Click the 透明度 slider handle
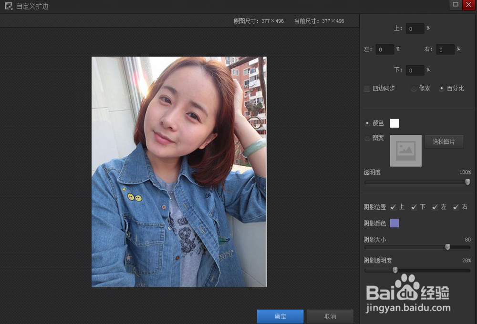Image resolution: width=477 pixels, height=324 pixels. (x=467, y=182)
